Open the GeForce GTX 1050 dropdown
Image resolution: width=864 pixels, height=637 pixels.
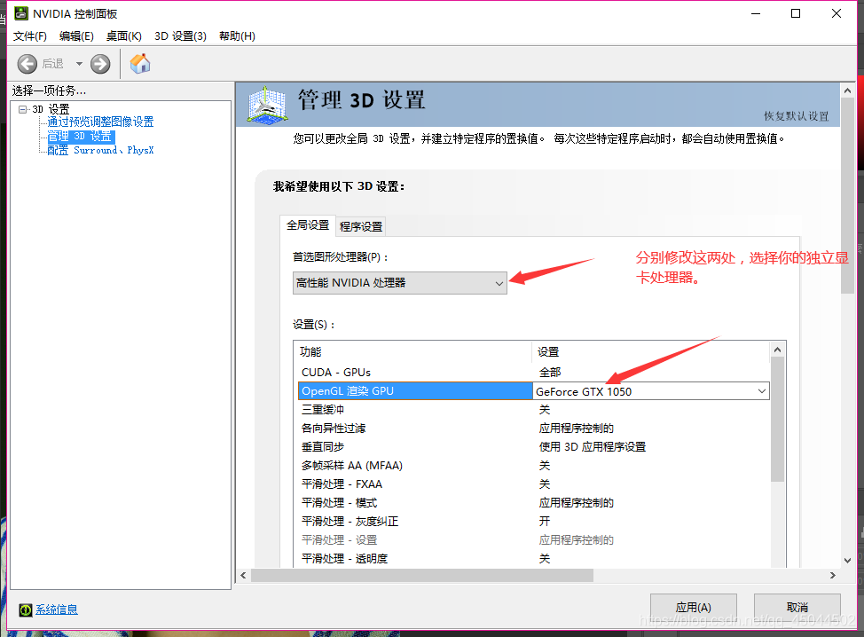(x=651, y=391)
